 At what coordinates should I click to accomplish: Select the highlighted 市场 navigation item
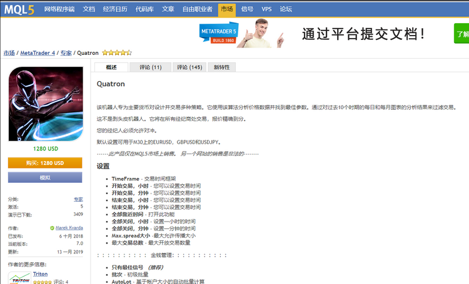[227, 9]
